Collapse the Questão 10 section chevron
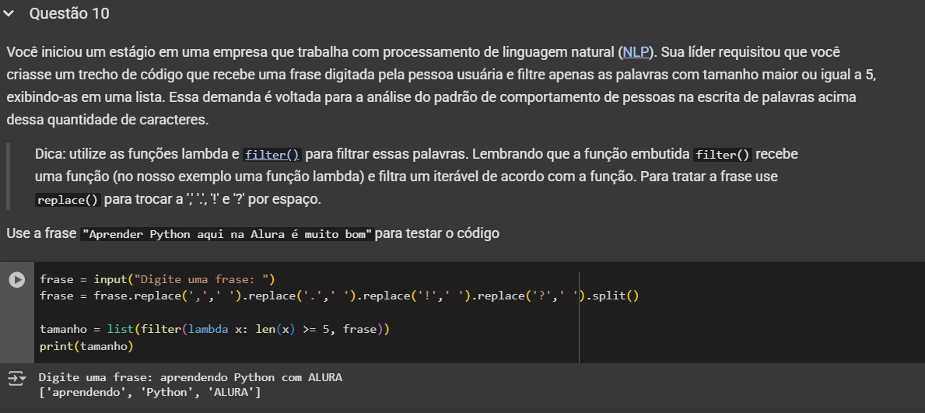925x413 pixels. 9,13
